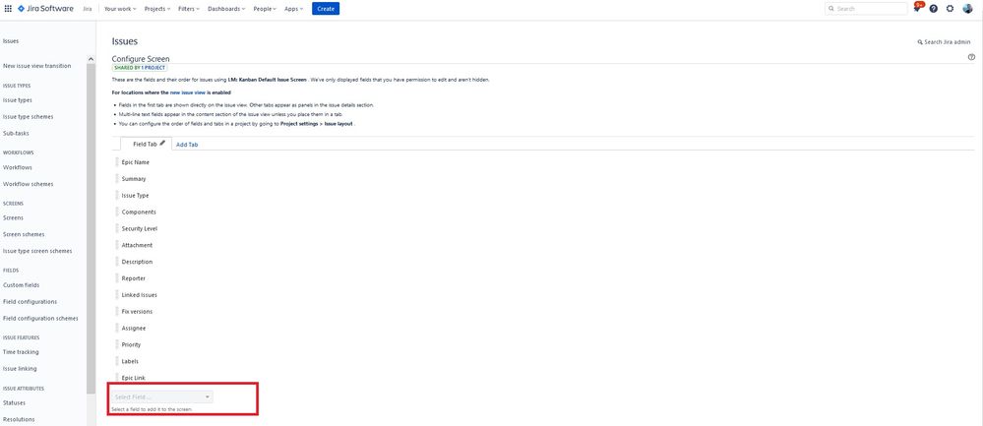The height and width of the screenshot is (426, 983).
Task: Open the help question mark icon
Action: [x=934, y=9]
